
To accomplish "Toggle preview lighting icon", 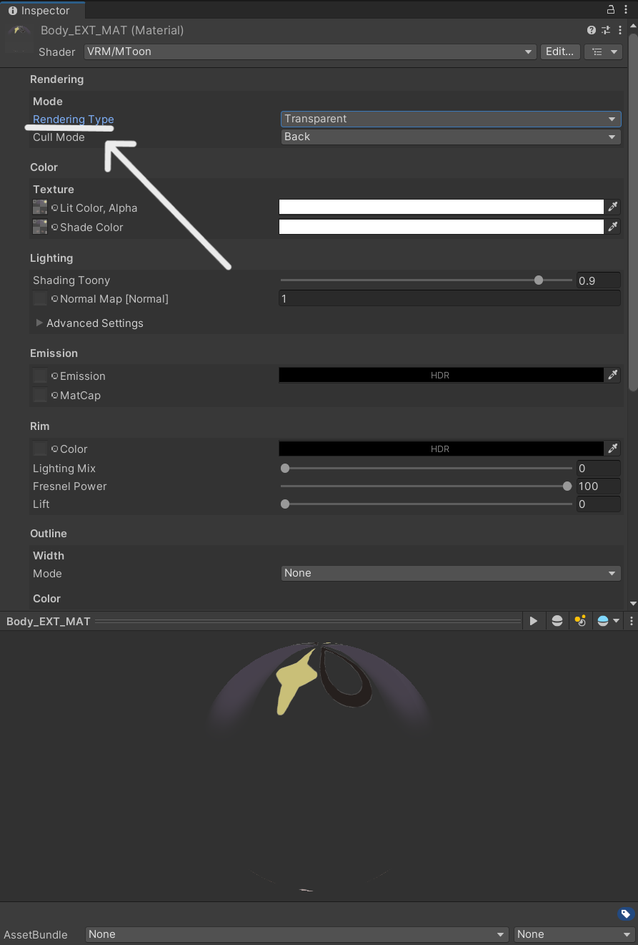I will (x=580, y=621).
